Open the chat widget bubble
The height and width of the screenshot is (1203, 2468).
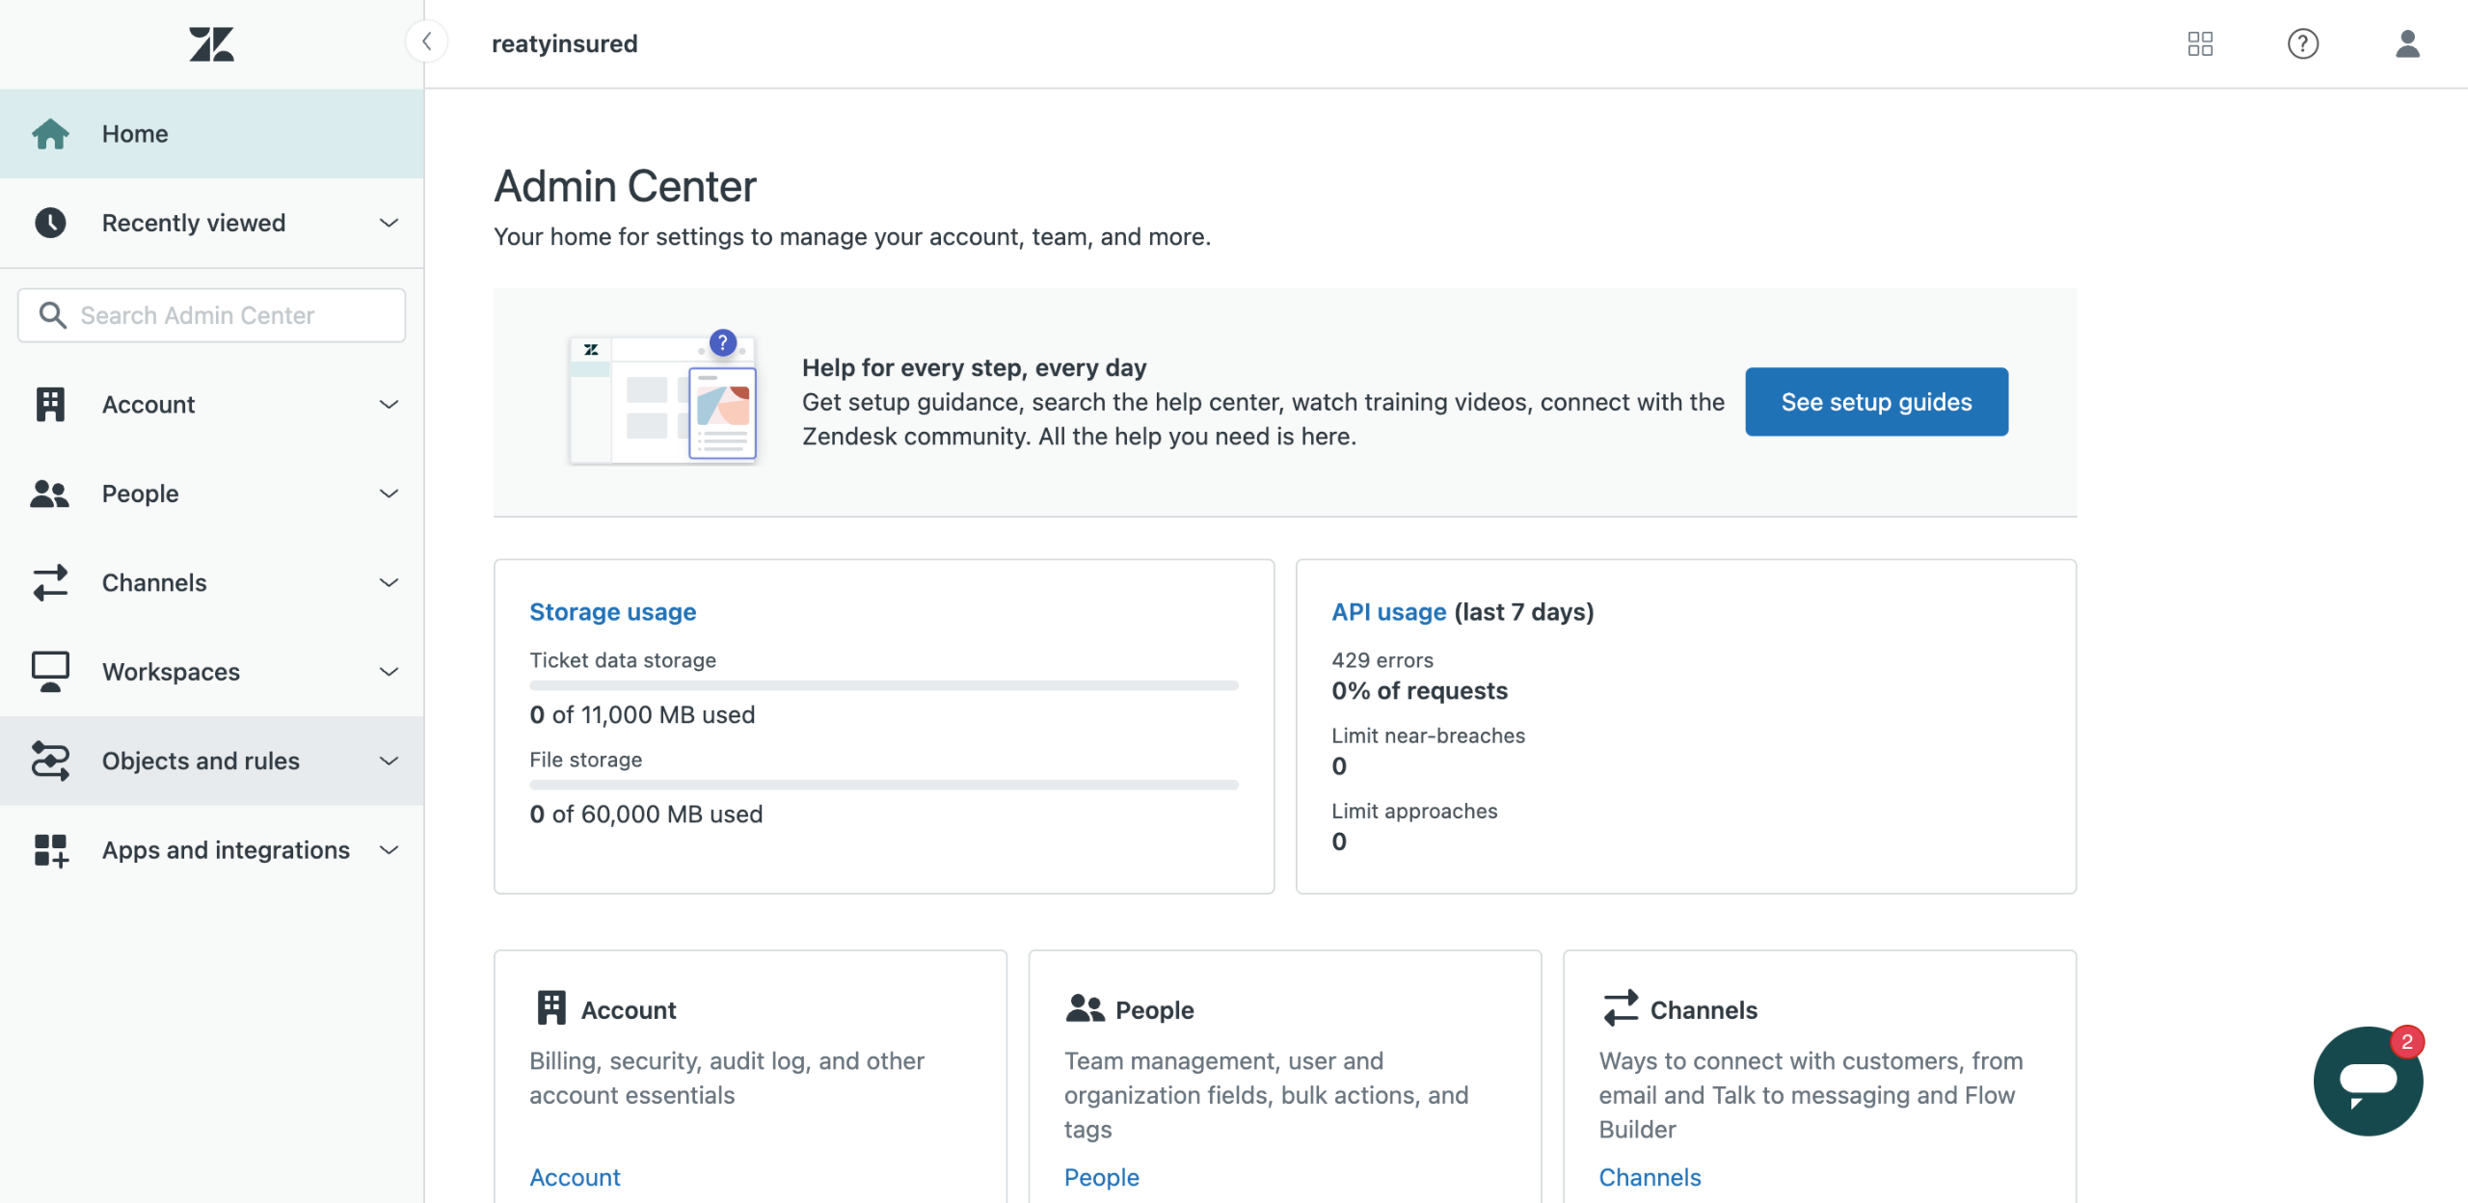tap(2367, 1081)
